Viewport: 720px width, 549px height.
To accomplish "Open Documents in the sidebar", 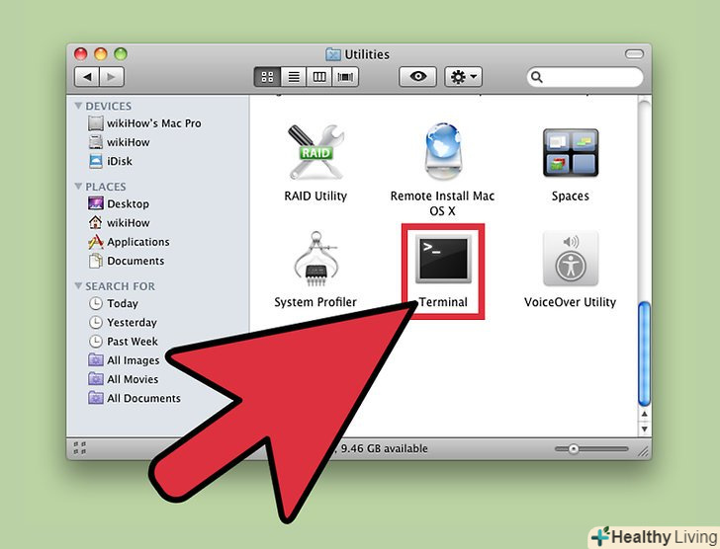I will [x=127, y=261].
